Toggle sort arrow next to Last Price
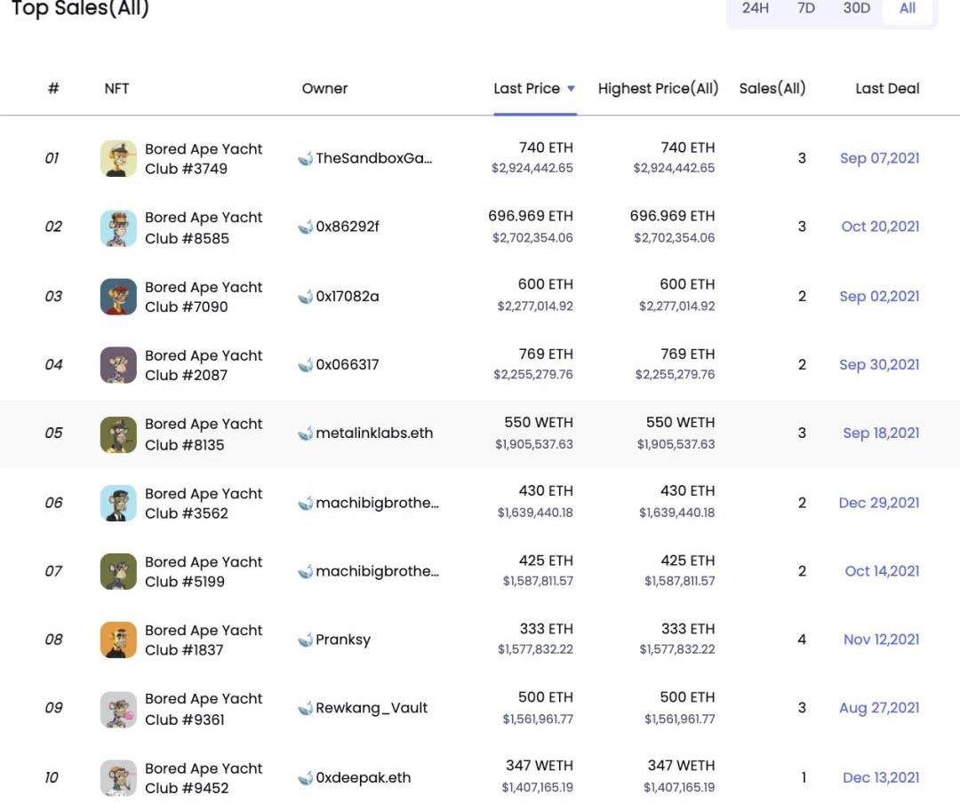 coord(571,89)
